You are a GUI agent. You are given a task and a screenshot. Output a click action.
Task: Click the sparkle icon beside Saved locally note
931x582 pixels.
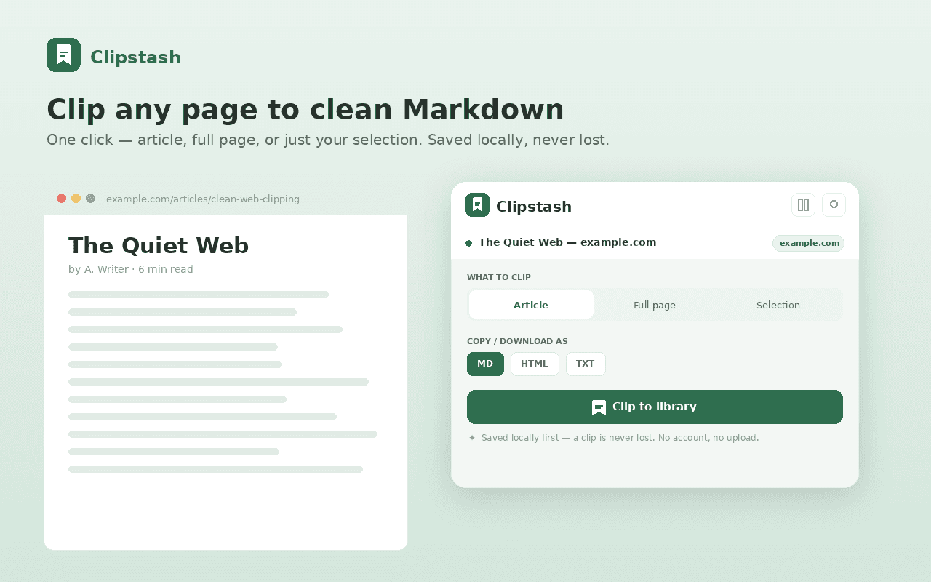pos(471,438)
